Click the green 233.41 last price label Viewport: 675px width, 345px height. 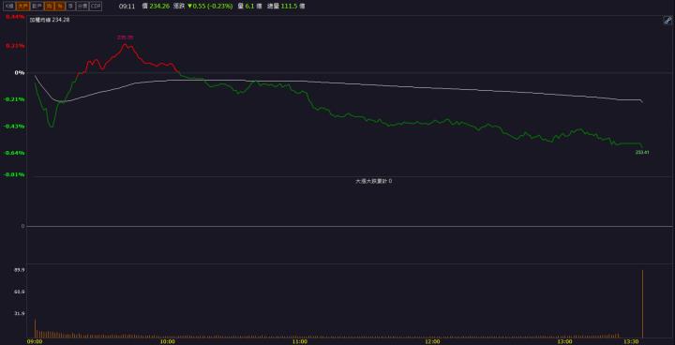[x=642, y=152]
